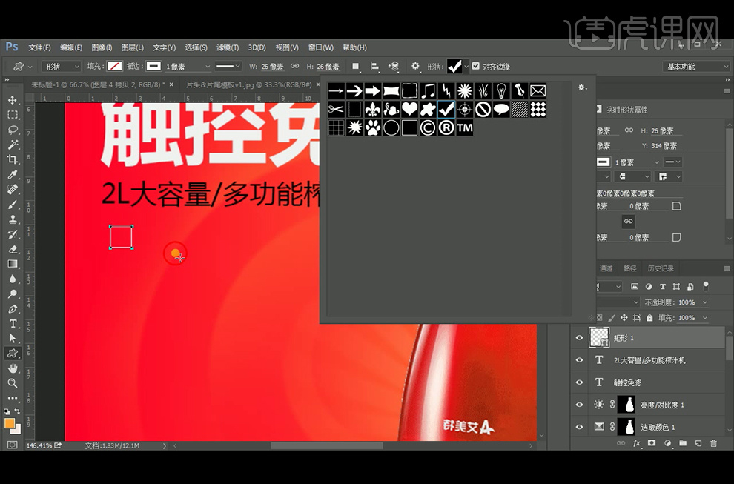The height and width of the screenshot is (484, 734).
Task: Pick the music note custom shape
Action: click(428, 91)
